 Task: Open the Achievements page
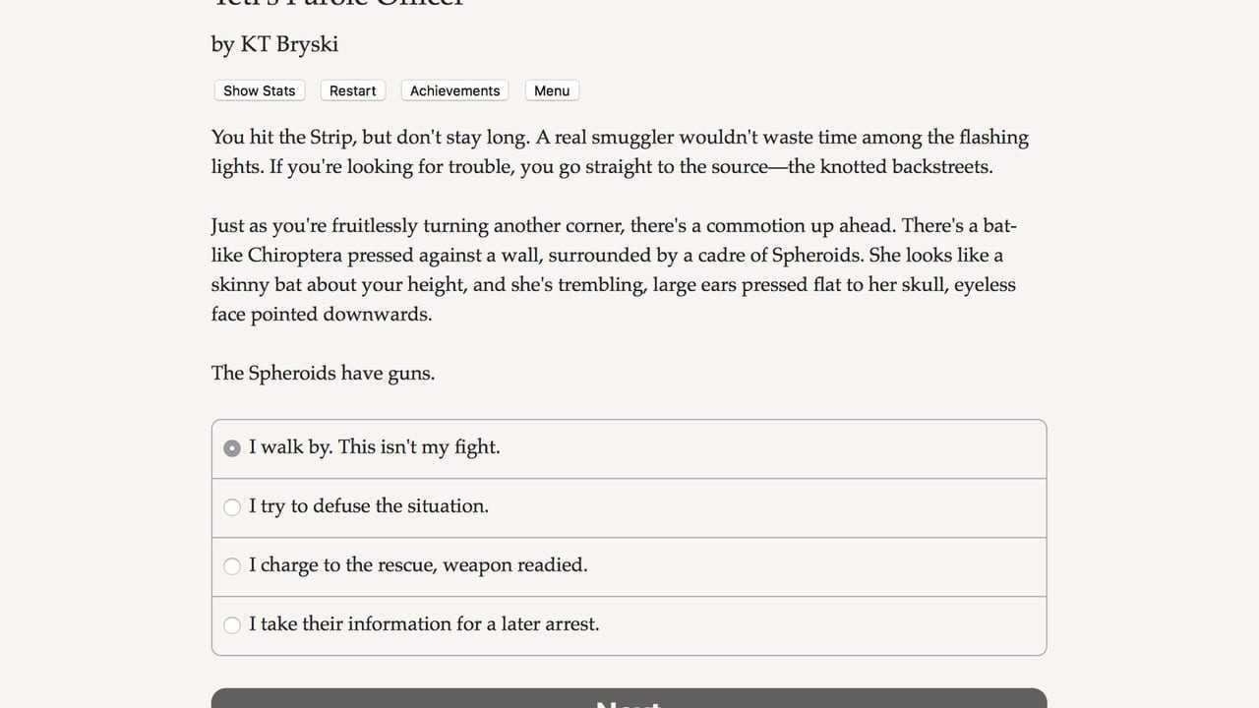click(454, 90)
